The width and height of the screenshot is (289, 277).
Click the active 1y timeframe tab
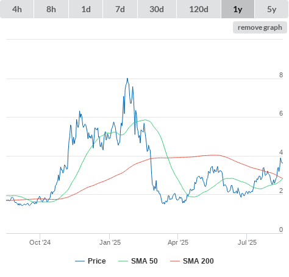pyautogui.click(x=238, y=9)
